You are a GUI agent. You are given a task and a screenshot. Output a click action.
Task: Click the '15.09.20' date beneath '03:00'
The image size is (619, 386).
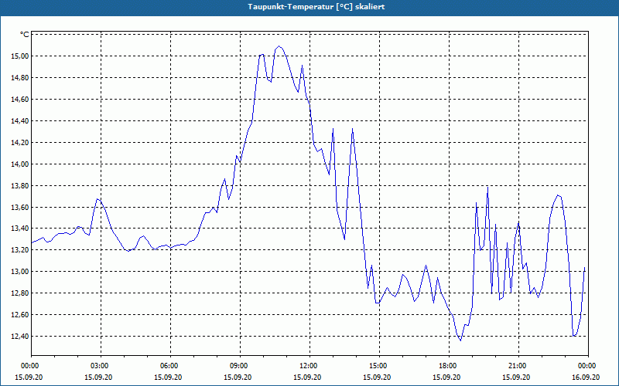click(x=99, y=377)
